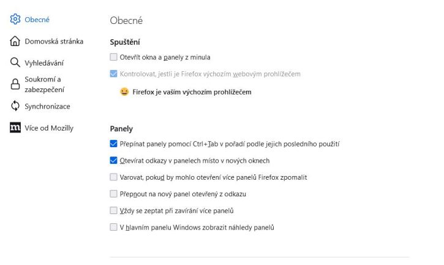Enable 'Otevřít okna a panely z minula'
Image resolution: width=444 pixels, height=265 pixels.
click(113, 57)
